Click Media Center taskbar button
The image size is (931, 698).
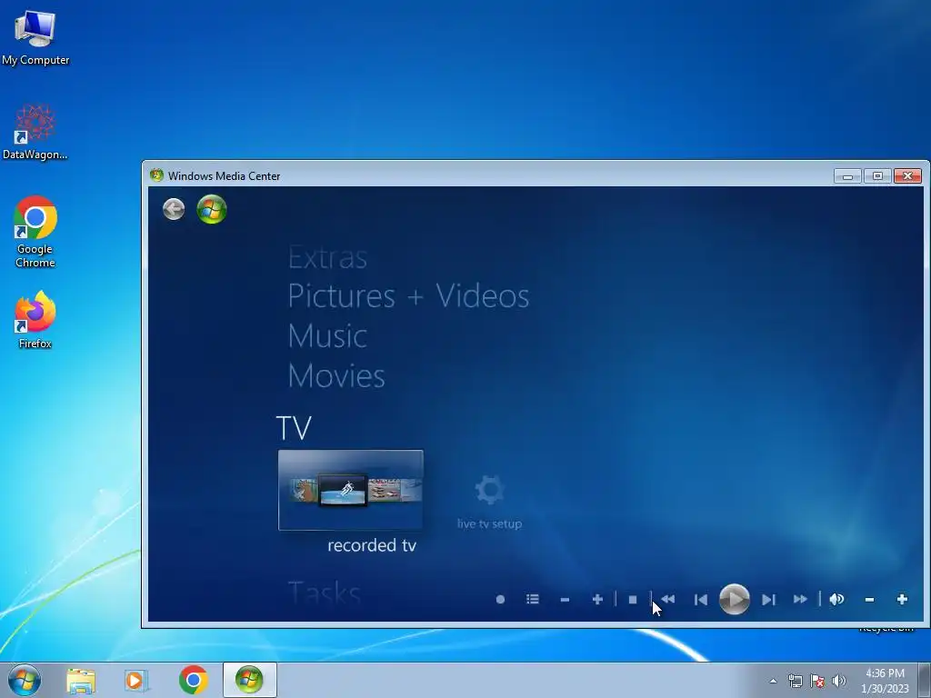point(249,680)
